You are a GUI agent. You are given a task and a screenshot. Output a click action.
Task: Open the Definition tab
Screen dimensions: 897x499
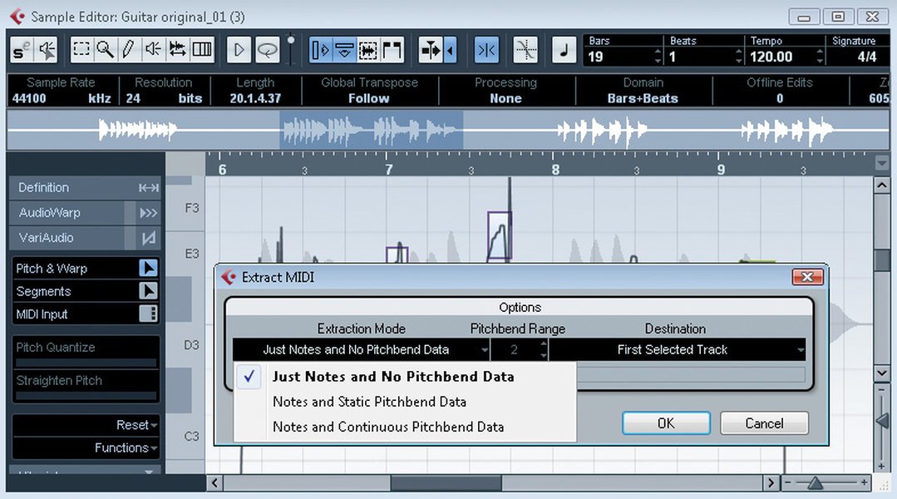85,188
